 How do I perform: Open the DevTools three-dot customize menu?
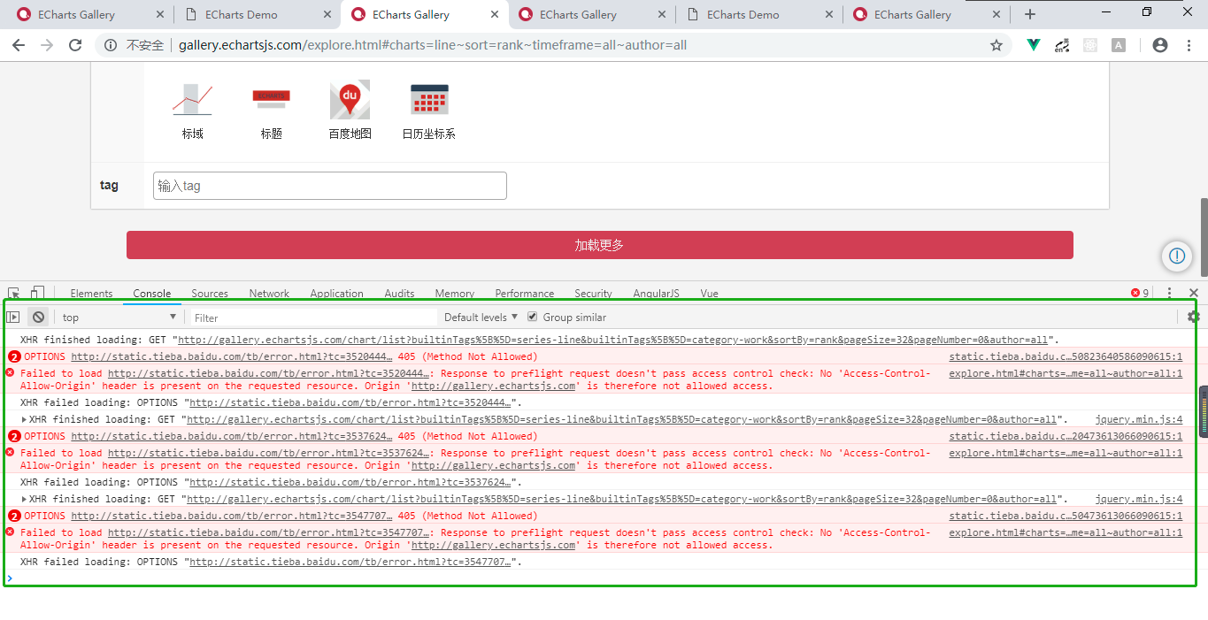pyautogui.click(x=1169, y=293)
